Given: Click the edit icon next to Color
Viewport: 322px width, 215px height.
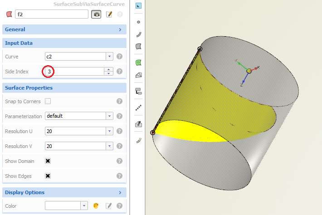Looking at the screenshot, I should (x=109, y=205).
